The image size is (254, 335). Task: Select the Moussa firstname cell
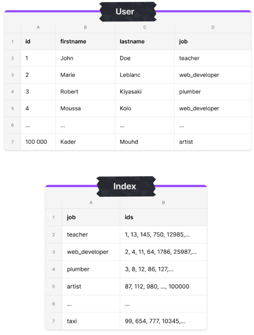click(x=85, y=108)
